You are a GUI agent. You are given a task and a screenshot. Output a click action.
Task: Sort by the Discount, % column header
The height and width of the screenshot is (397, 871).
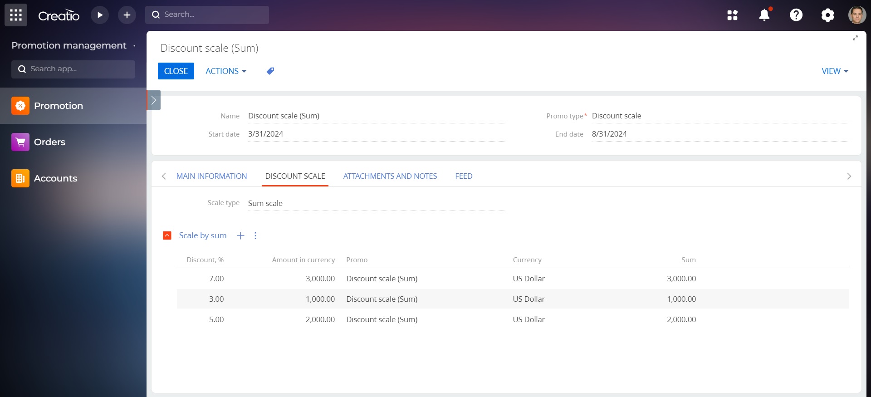205,260
